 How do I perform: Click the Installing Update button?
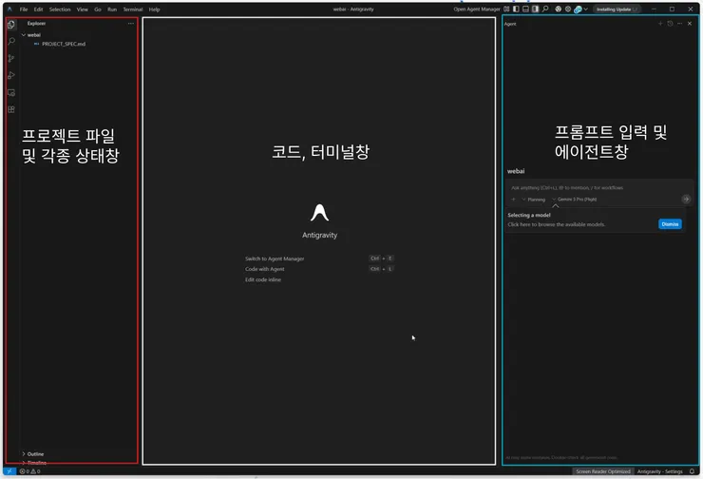[616, 9]
